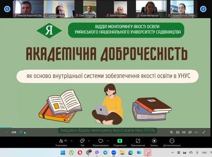Image resolution: width=212 pixels, height=157 pixels.
Task: Open the Приложения apps button
Action: coord(138,143)
